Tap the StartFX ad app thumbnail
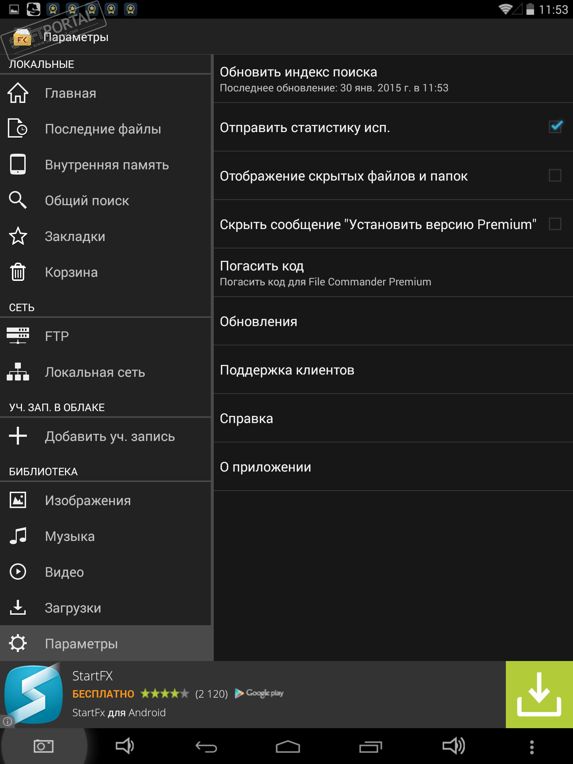Viewport: 573px width, 764px height. pyautogui.click(x=34, y=694)
